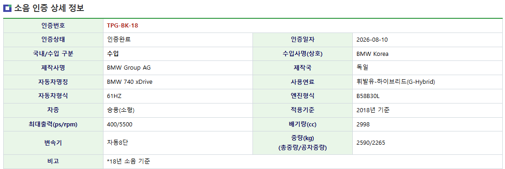Screen dimensions: 505x169
Task: Click the 소음 인증 상세 정보 heading
Action: coord(49,8)
